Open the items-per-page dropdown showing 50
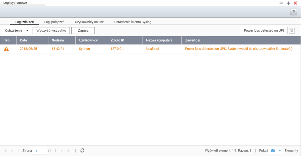Image resolution: width=301 pixels, height=156 pixels. click(276, 151)
